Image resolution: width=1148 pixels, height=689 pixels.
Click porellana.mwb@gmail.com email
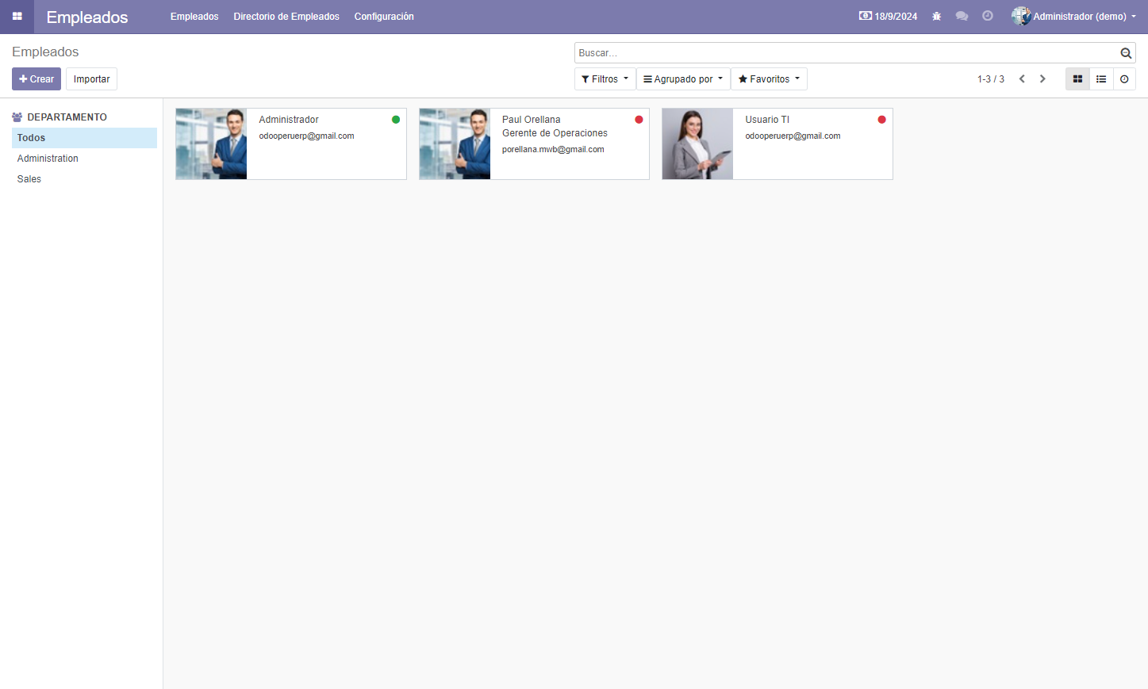(x=553, y=149)
